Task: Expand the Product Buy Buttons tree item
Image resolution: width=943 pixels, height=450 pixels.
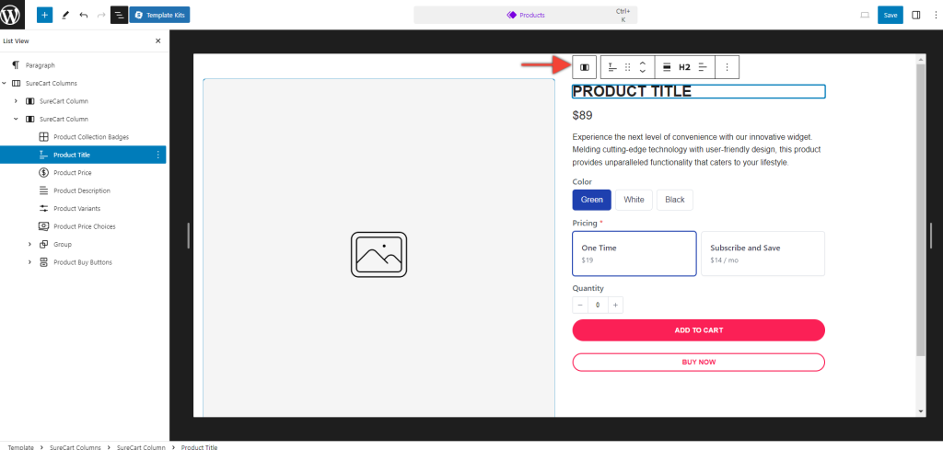Action: (x=29, y=262)
